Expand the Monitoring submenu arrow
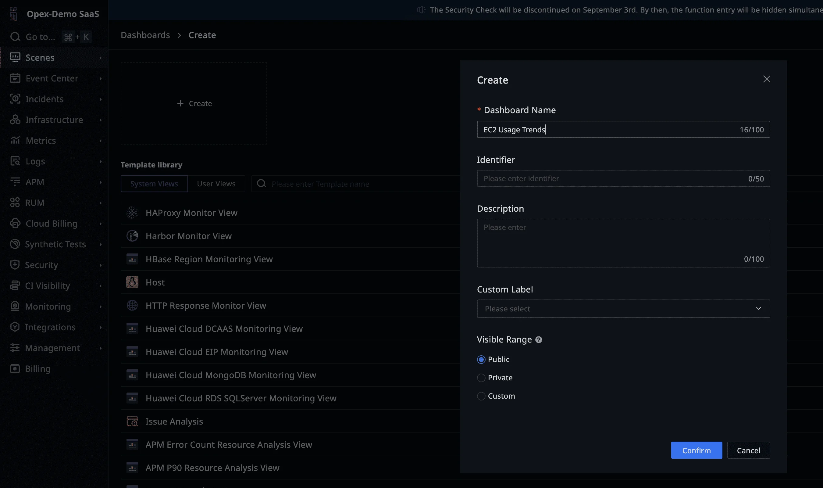Screen dimensions: 823x488 pos(101,307)
